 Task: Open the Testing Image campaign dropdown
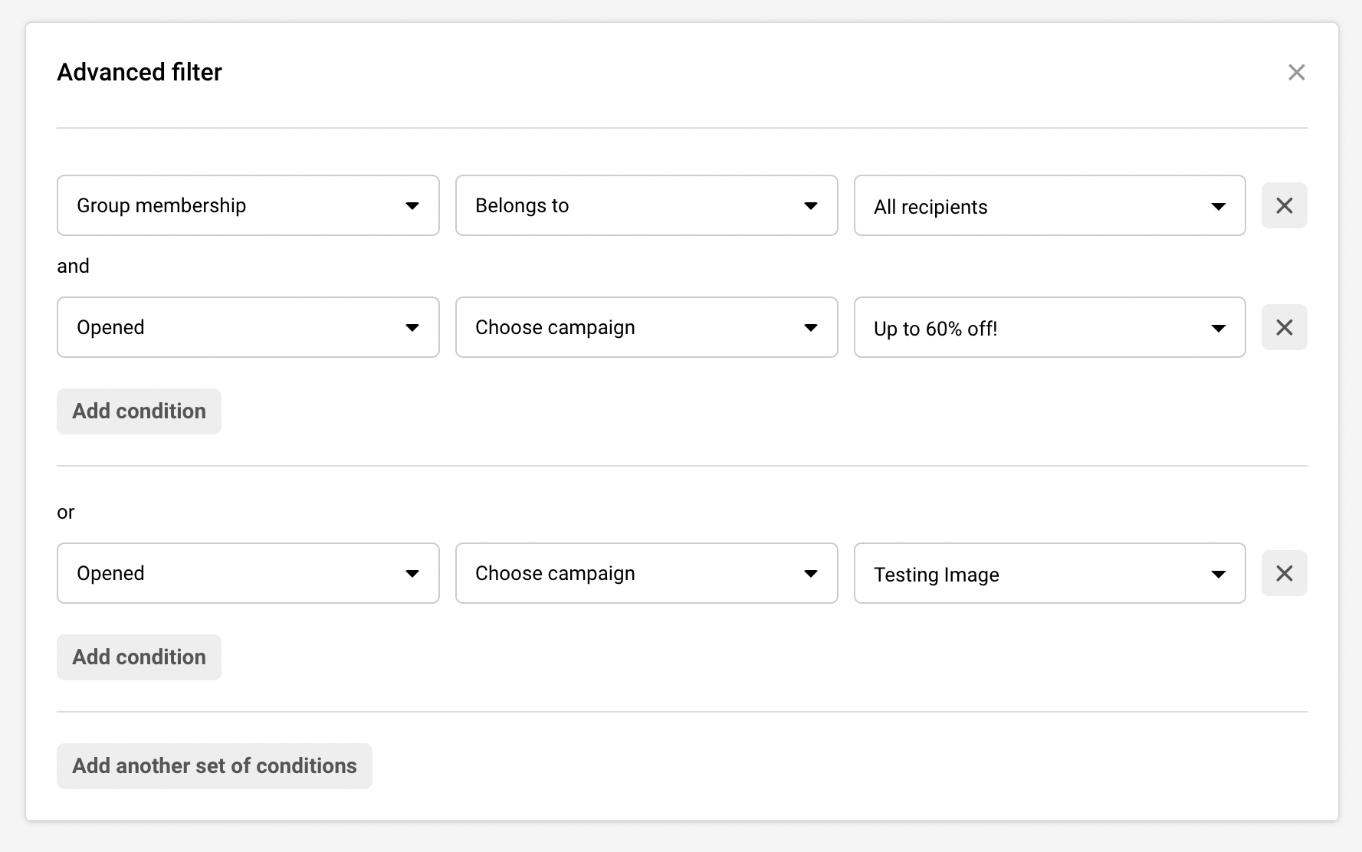pos(1049,573)
